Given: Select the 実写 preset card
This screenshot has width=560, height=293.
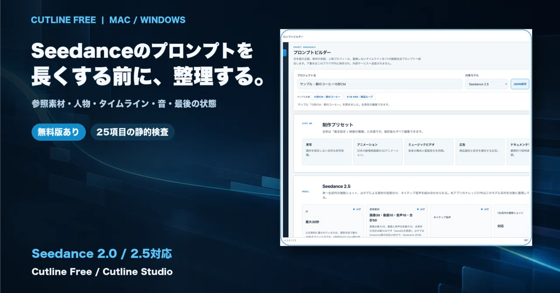Looking at the screenshot, I should [x=327, y=152].
